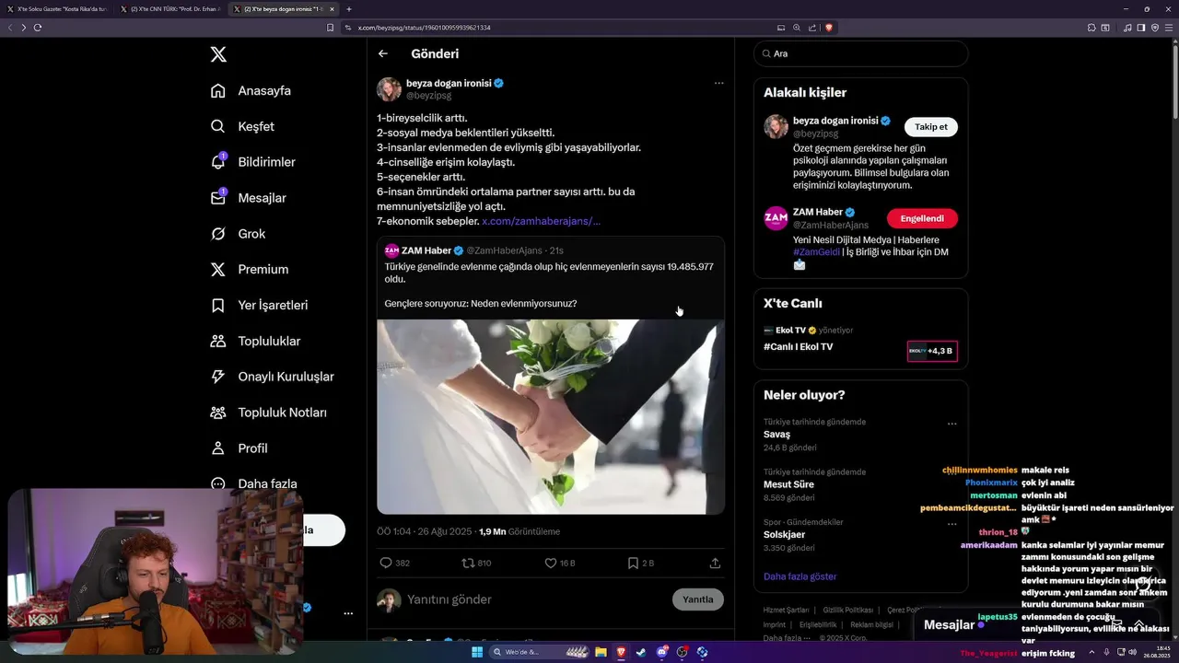Open Anasayfa home in the sidebar

click(x=251, y=90)
